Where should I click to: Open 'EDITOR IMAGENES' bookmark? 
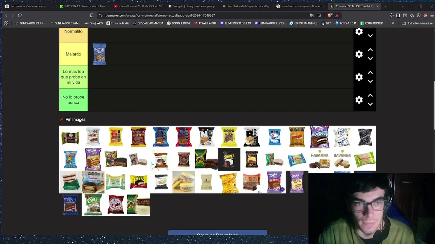click(303, 23)
